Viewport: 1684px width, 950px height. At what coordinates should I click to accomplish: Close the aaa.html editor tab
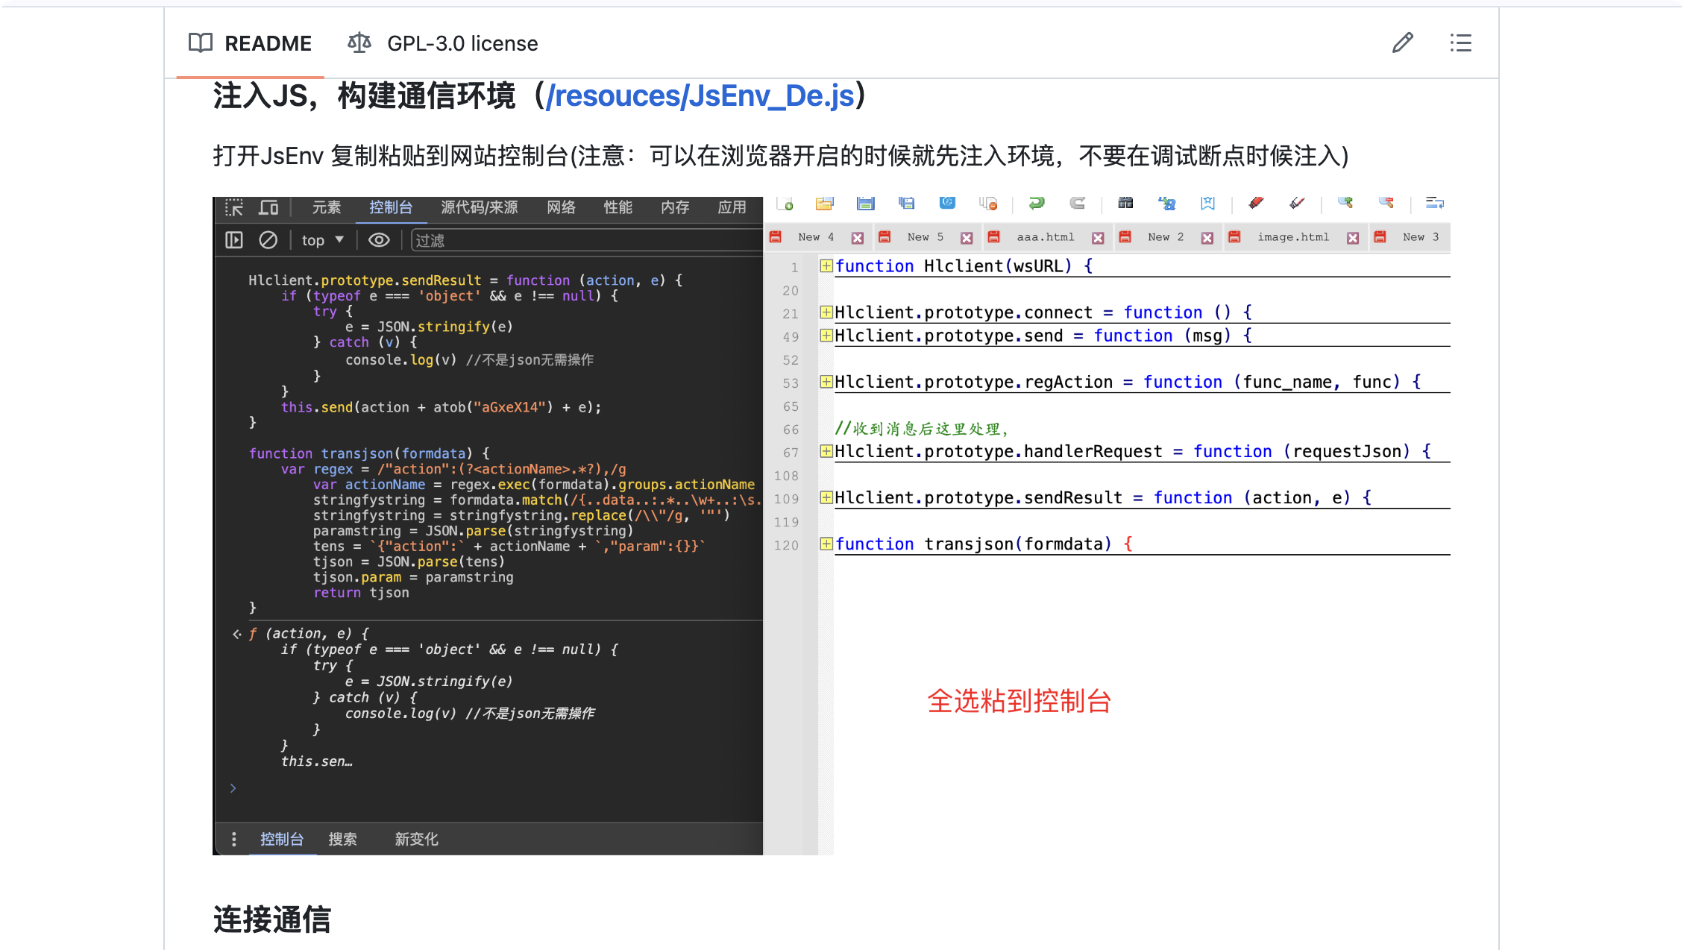1098,238
